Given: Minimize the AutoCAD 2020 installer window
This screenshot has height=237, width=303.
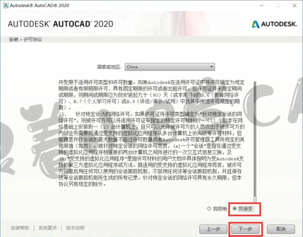Looking at the screenshot, I should click(x=262, y=5).
